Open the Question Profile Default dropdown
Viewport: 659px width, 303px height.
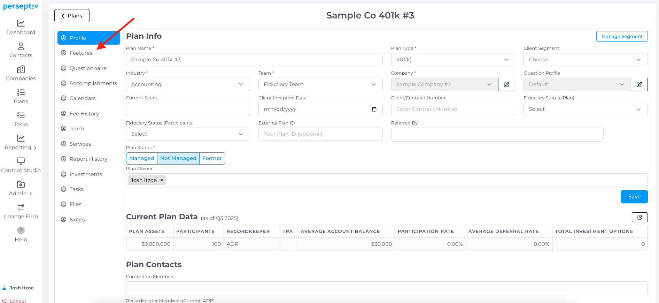click(x=577, y=84)
